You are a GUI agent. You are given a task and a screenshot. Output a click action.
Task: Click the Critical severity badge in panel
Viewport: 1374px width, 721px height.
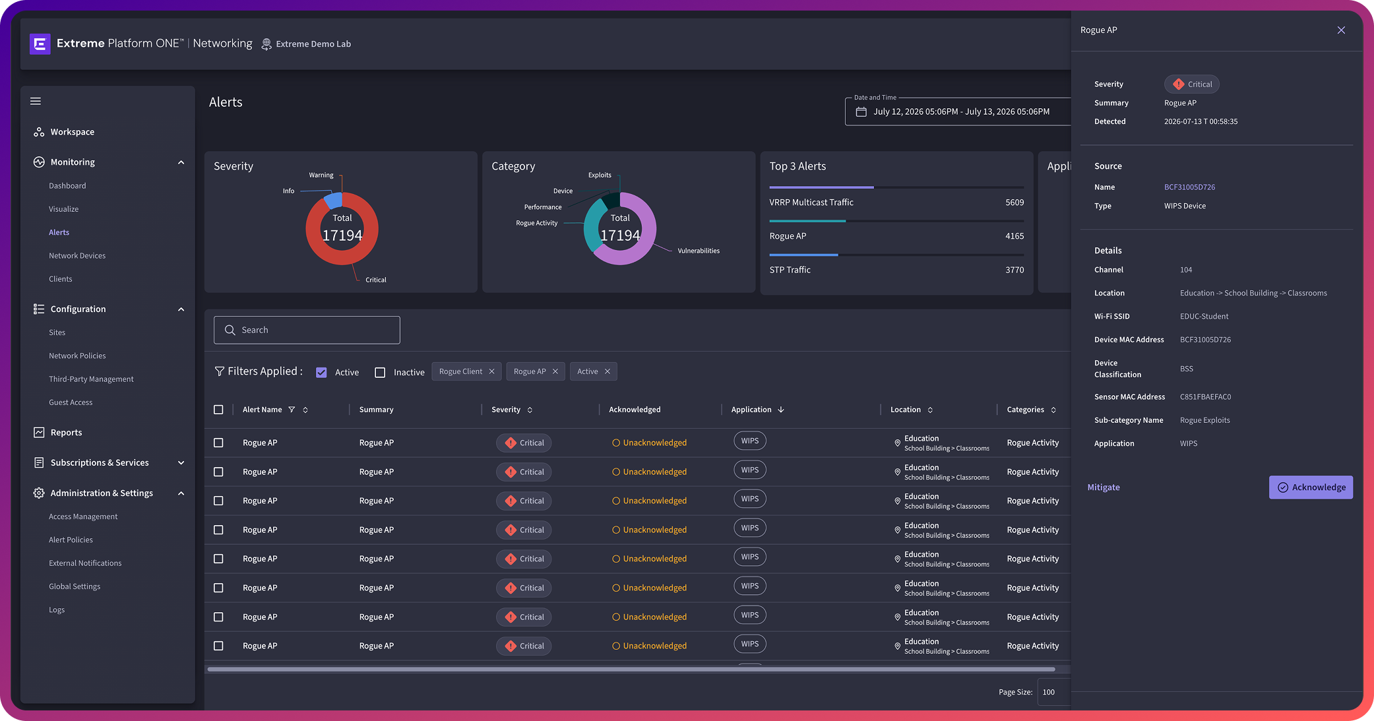[x=1192, y=84]
